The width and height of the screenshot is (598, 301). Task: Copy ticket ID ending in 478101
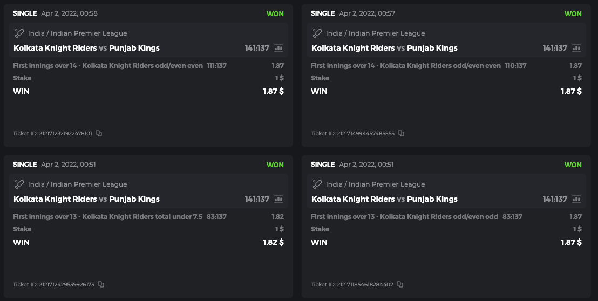click(x=99, y=133)
